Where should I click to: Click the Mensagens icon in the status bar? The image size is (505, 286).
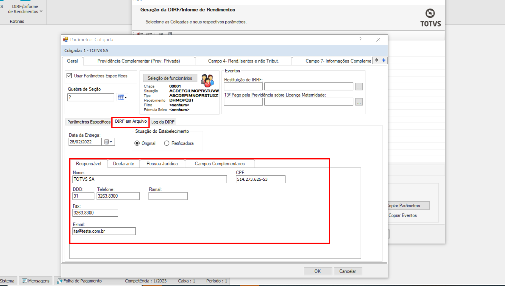(24, 281)
